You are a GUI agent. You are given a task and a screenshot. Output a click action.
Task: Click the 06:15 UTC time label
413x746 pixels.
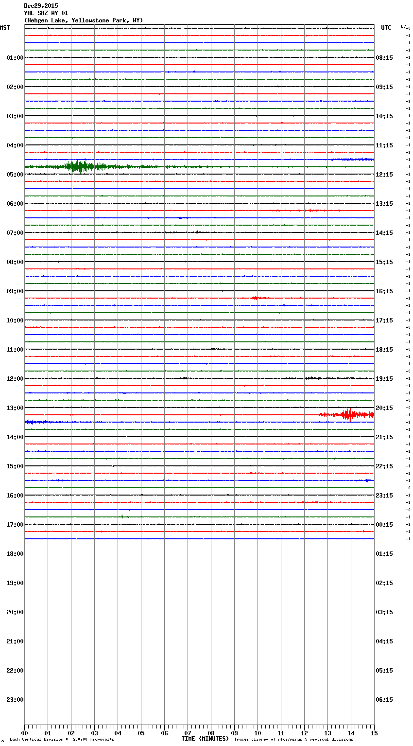pyautogui.click(x=384, y=700)
